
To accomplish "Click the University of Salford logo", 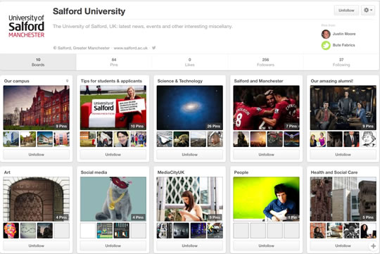I will coord(26,26).
